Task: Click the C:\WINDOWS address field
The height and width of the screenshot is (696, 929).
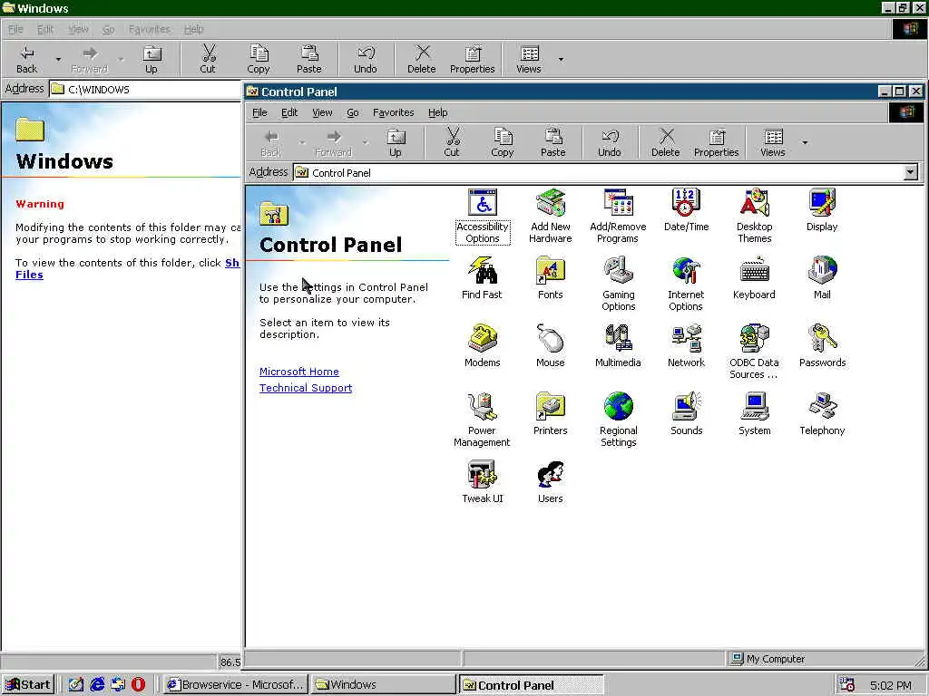Action: click(x=145, y=90)
